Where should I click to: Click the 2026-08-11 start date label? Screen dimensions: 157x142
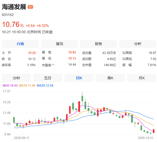point(21,138)
